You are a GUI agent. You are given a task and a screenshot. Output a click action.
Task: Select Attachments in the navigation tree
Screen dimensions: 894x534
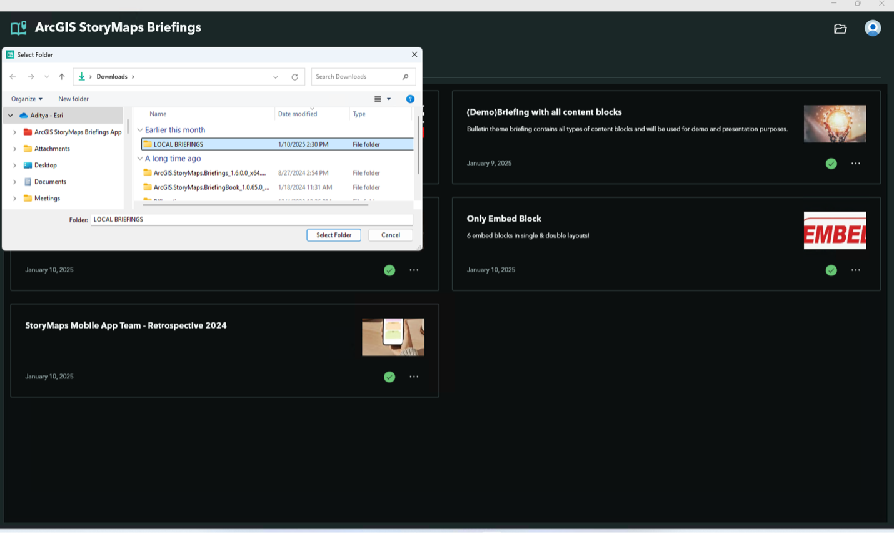[x=52, y=149]
